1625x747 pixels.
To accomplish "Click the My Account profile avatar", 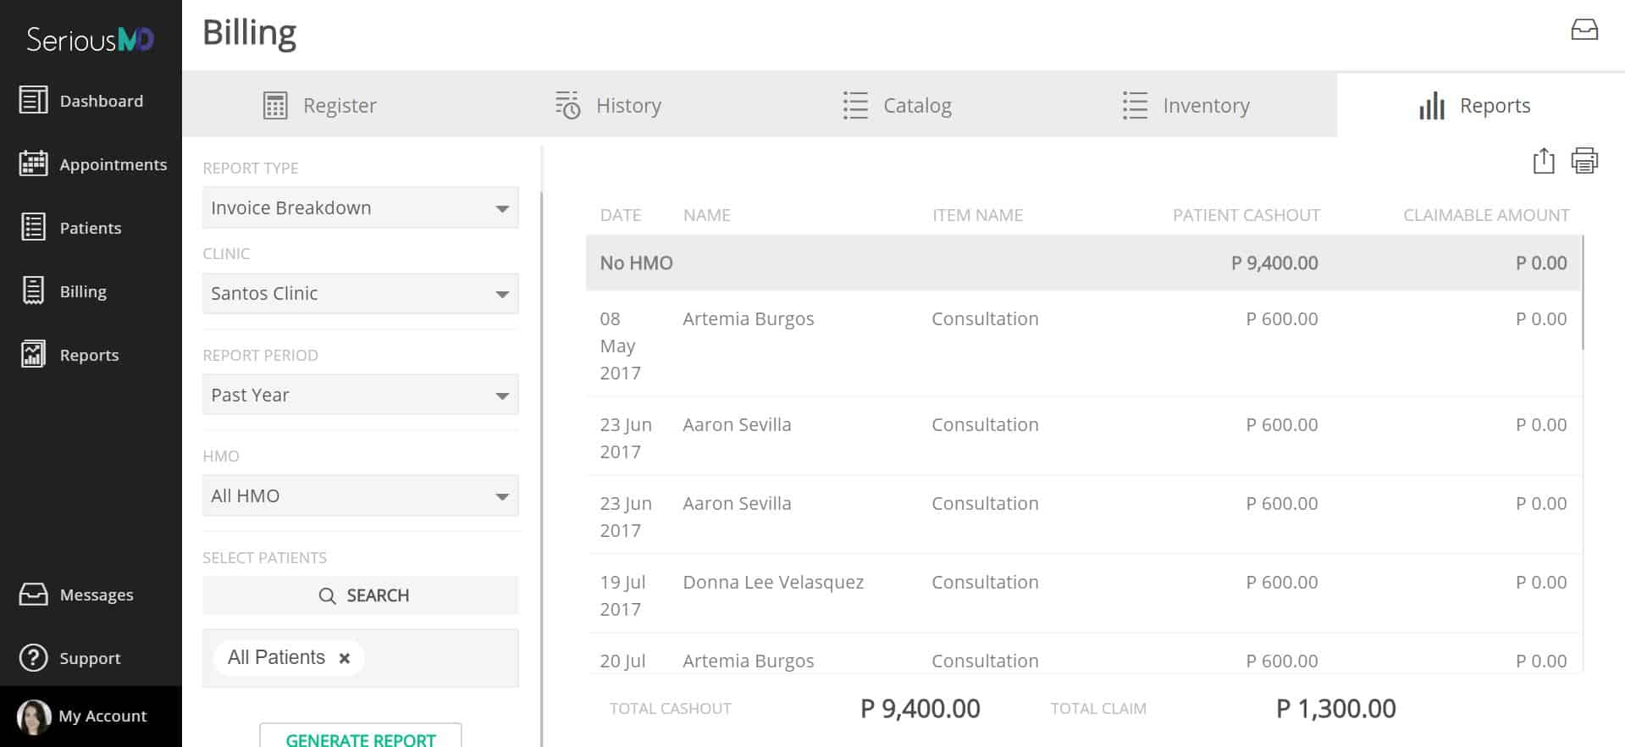I will pos(34,717).
